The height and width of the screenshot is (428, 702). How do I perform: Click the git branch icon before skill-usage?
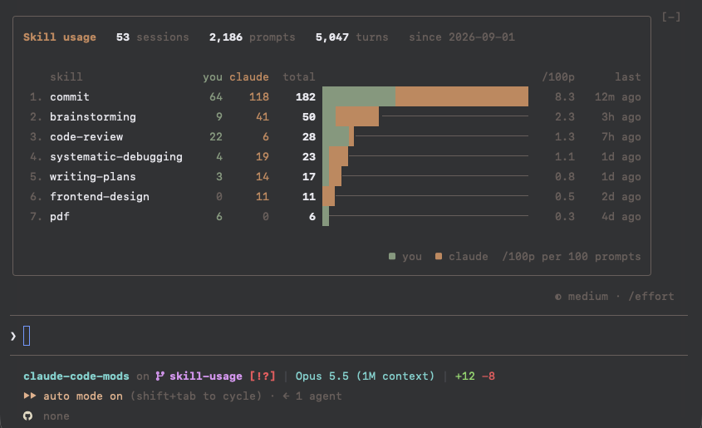(x=160, y=376)
